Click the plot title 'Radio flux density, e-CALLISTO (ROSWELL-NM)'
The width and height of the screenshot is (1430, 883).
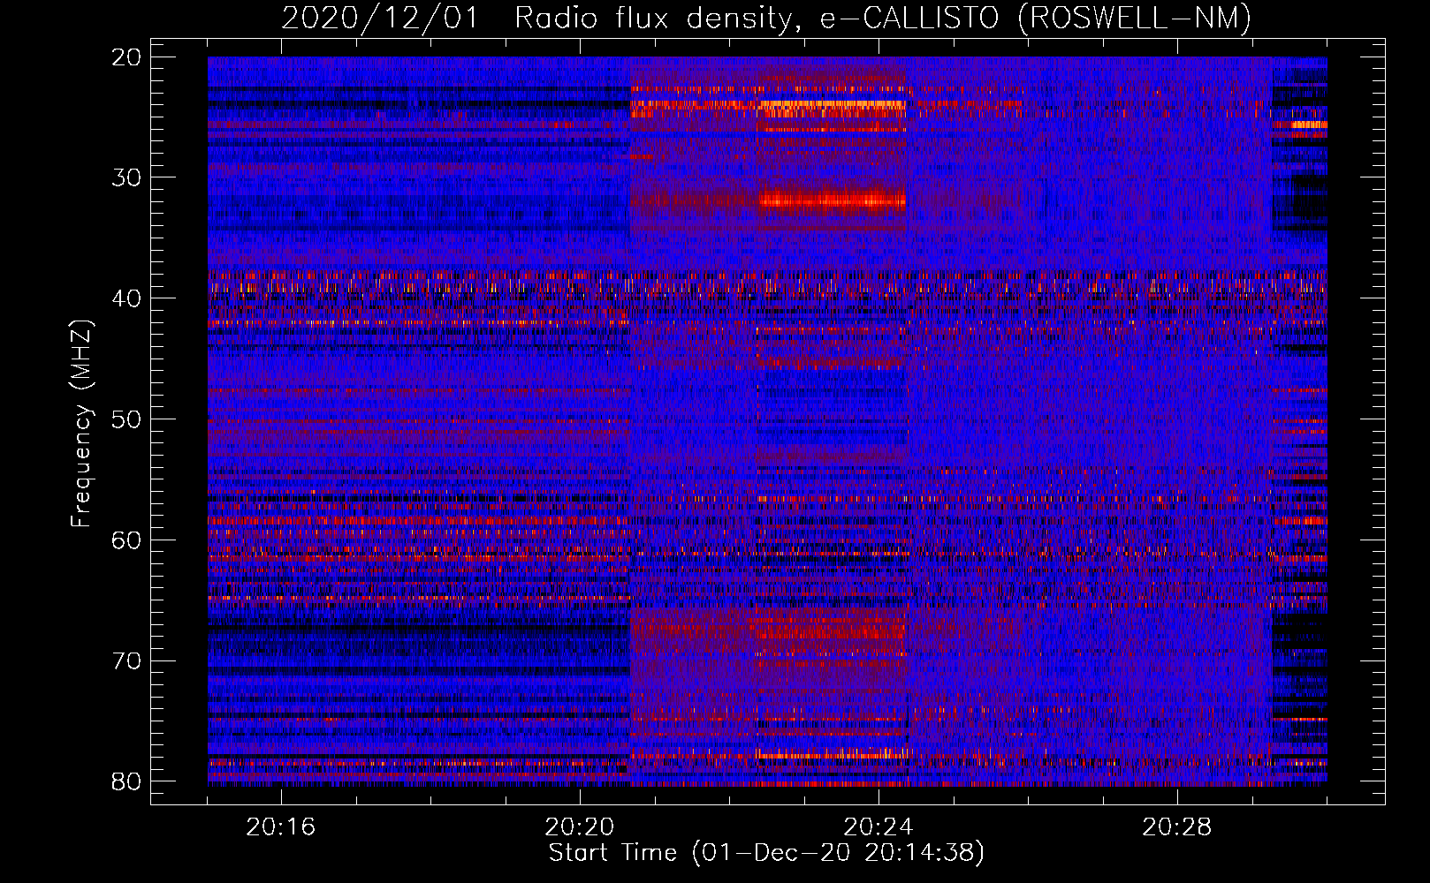(883, 19)
